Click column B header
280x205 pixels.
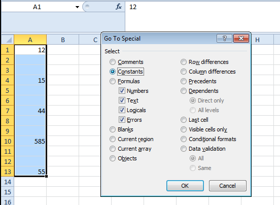tap(63, 40)
